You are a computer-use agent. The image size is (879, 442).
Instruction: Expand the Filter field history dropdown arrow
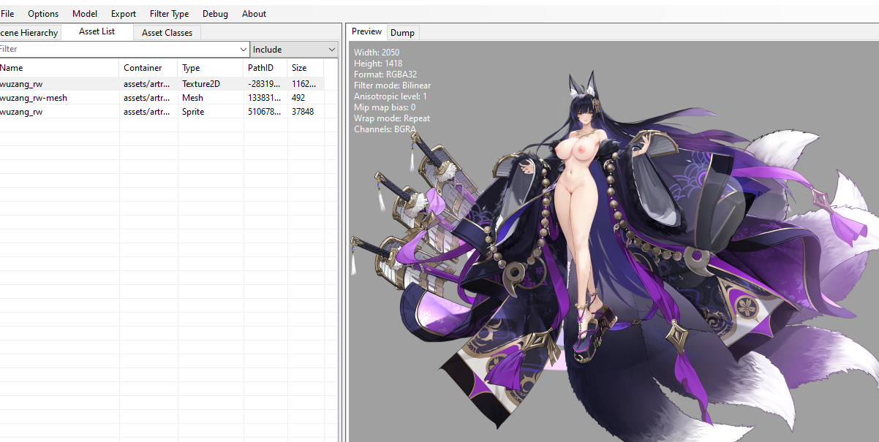[x=244, y=50]
